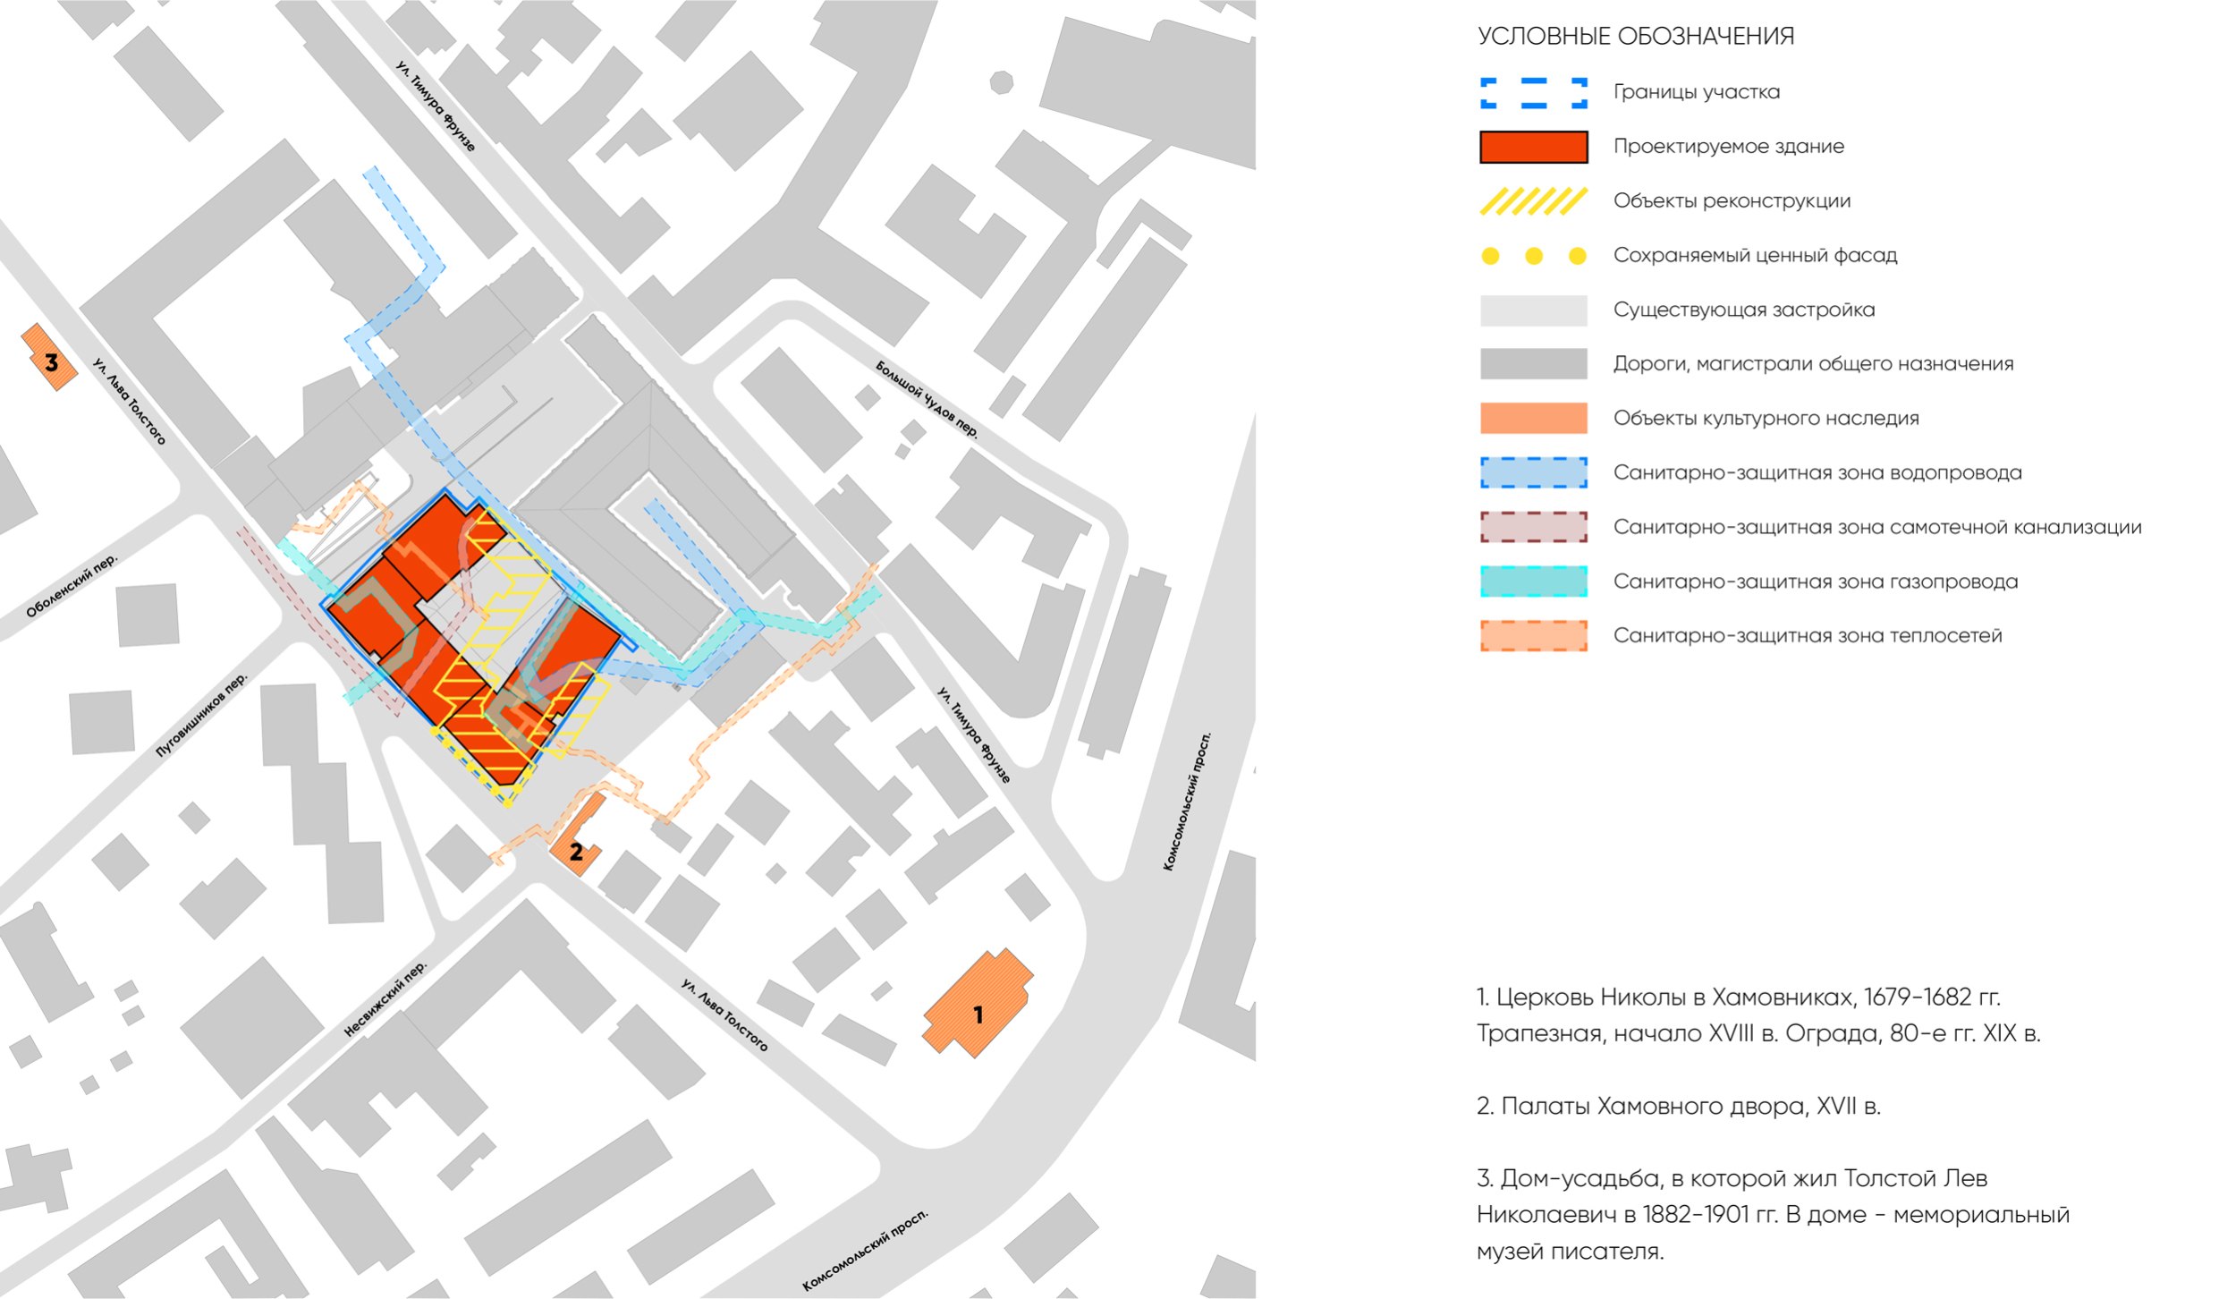Click the 'Несвижский пер.' street label
Viewport: 2236px width, 1299px height.
pyautogui.click(x=386, y=999)
